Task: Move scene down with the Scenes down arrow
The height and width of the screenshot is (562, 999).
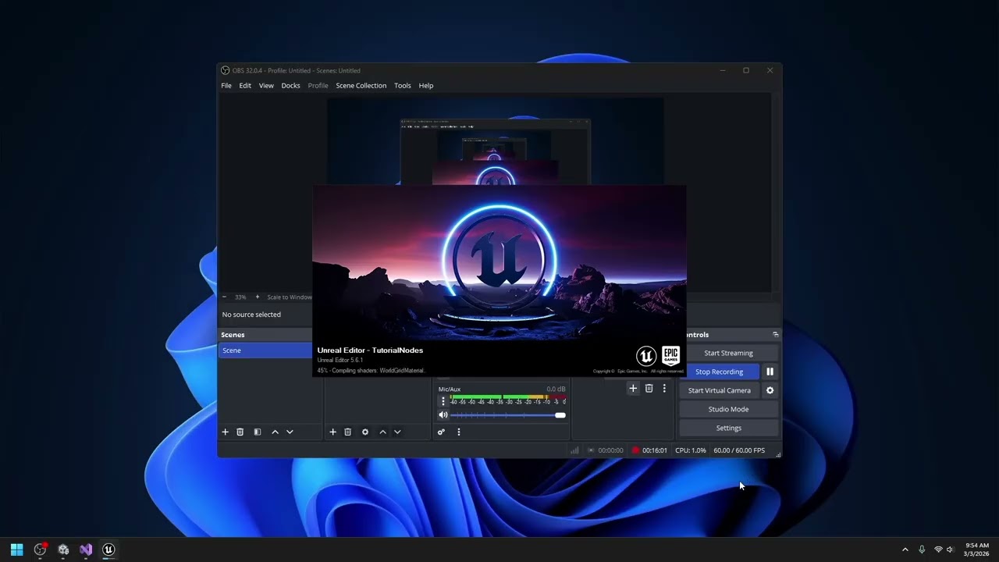Action: [290, 432]
